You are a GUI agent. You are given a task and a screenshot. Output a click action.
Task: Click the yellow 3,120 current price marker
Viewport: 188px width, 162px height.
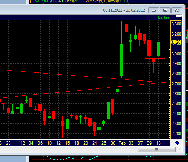click(x=175, y=42)
